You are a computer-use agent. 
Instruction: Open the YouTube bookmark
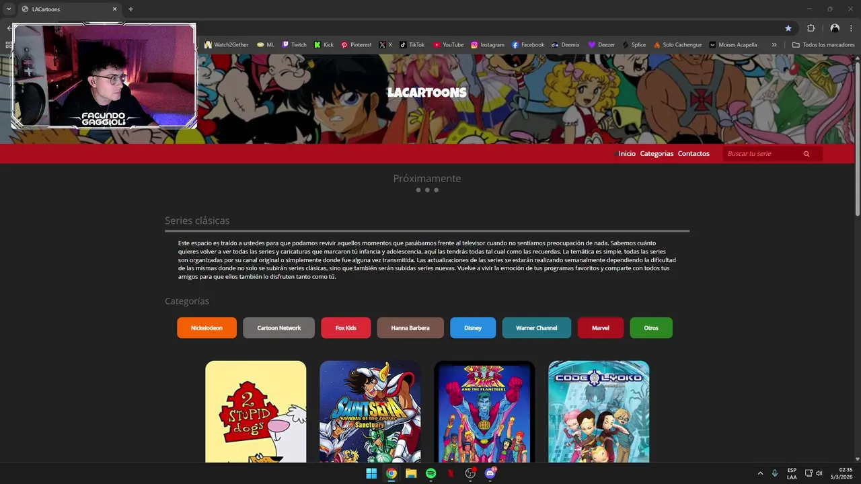(448, 45)
